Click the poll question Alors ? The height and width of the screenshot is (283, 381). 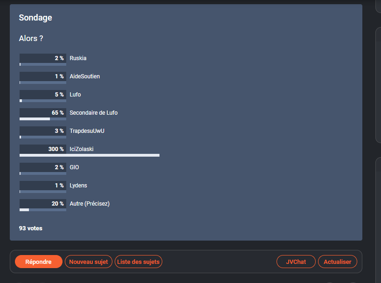pyautogui.click(x=31, y=38)
